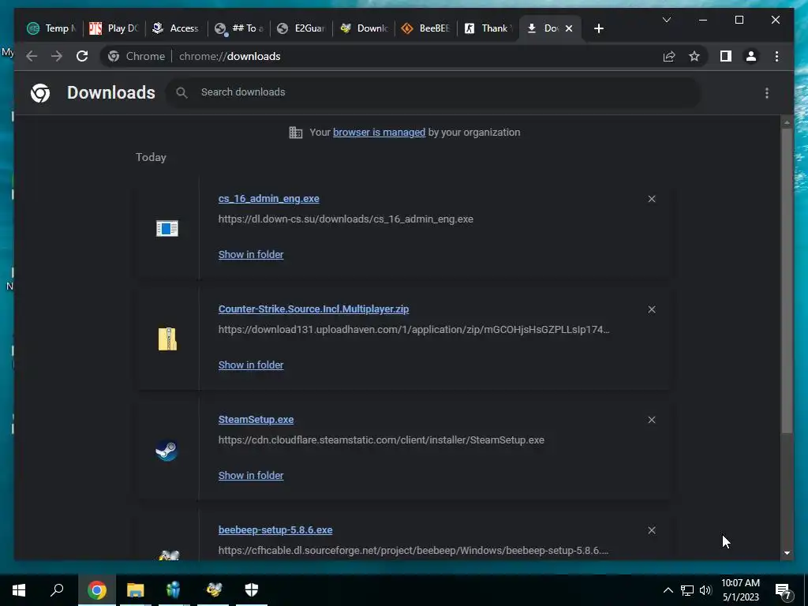The image size is (808, 606).
Task: Share this page via the share icon
Action: point(669,56)
